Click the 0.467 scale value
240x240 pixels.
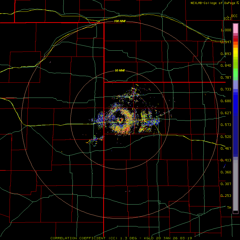[226, 148]
